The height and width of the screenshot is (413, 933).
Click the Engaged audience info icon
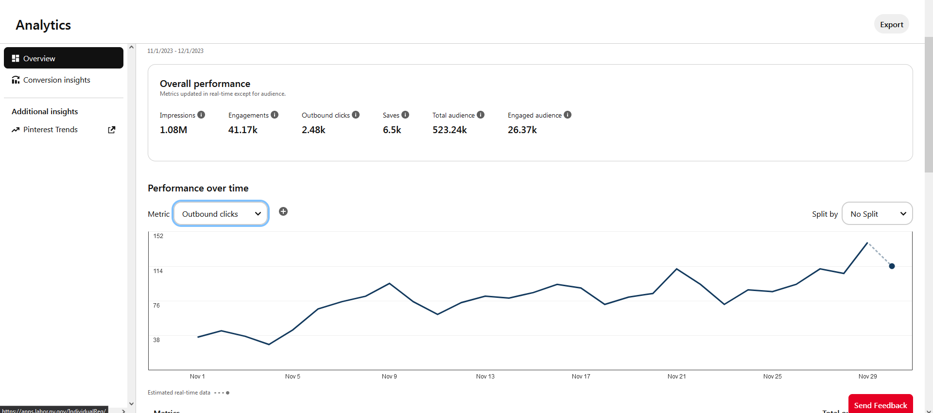click(x=568, y=115)
